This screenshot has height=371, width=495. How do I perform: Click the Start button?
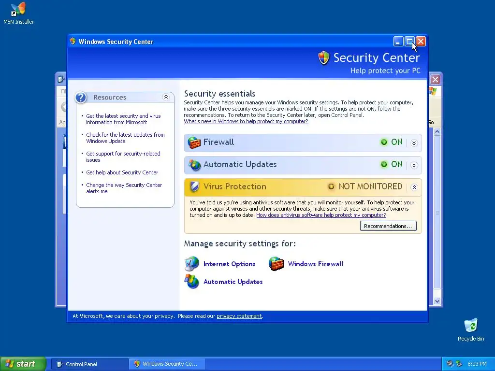pos(23,364)
